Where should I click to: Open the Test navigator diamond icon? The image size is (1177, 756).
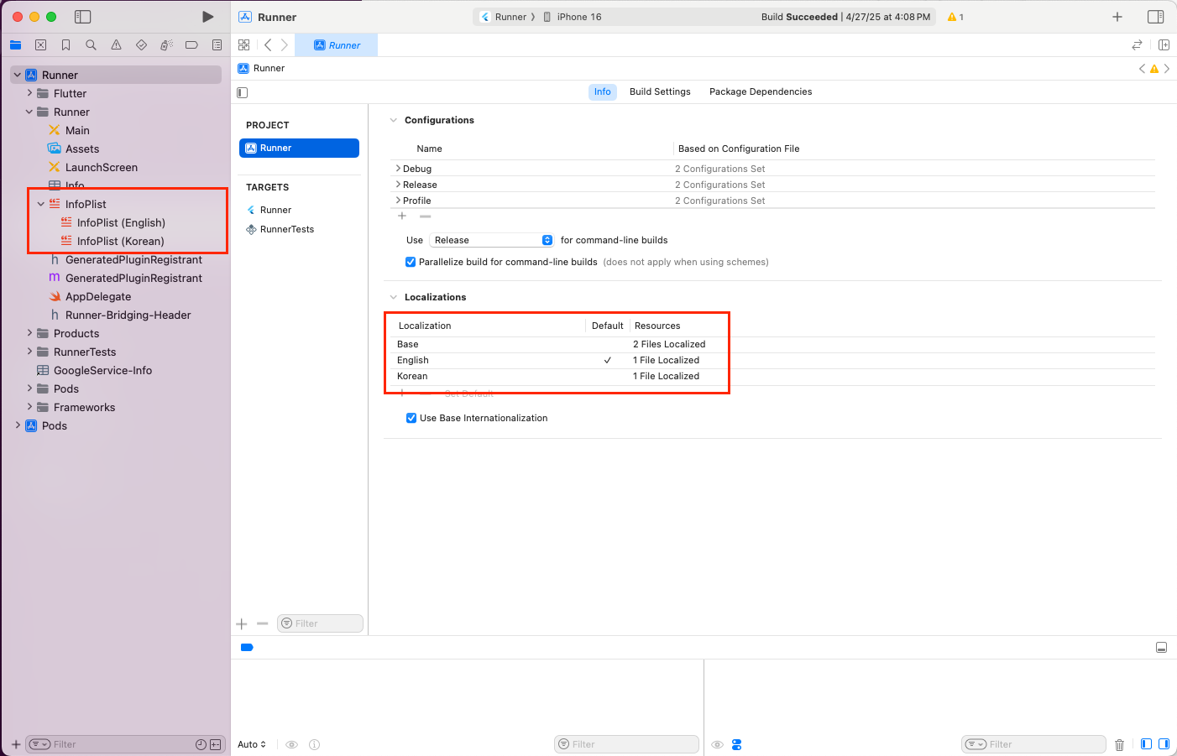click(141, 45)
